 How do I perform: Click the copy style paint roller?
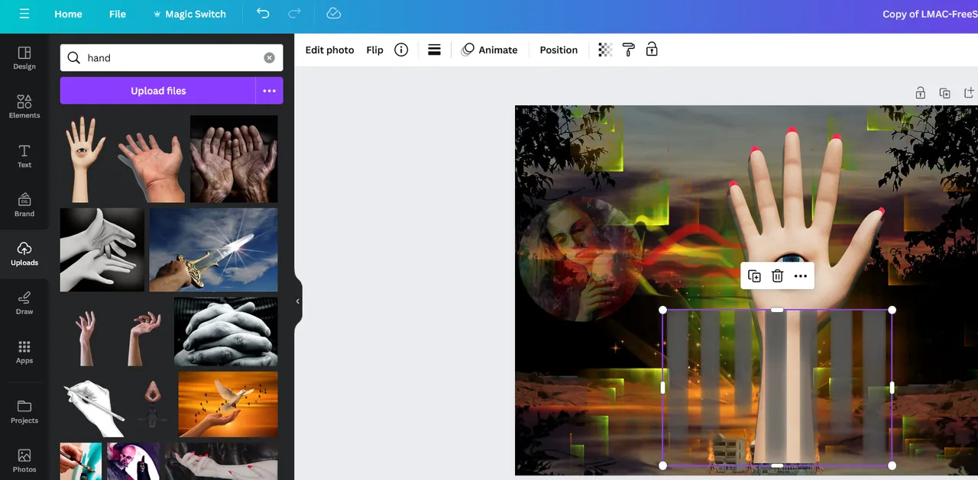[x=629, y=50]
